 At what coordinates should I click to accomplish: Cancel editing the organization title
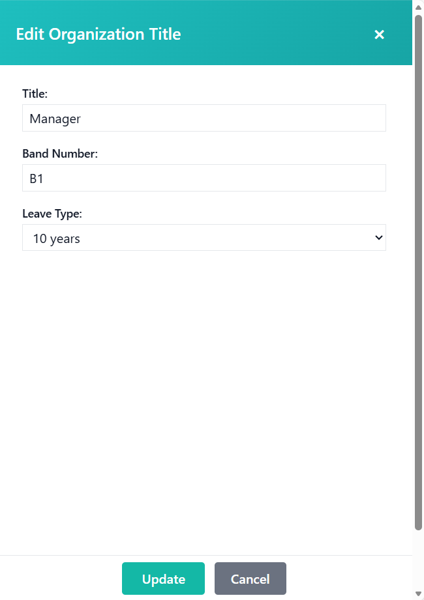click(x=250, y=579)
